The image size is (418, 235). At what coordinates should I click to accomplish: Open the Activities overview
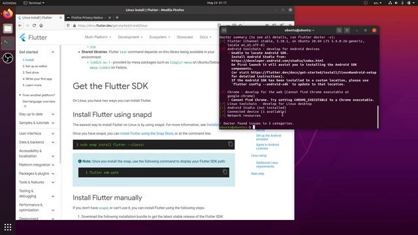9,3
